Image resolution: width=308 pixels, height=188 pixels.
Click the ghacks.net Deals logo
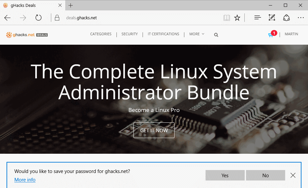point(27,35)
